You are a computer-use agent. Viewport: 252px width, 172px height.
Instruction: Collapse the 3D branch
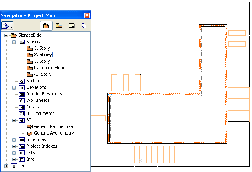point(14,120)
